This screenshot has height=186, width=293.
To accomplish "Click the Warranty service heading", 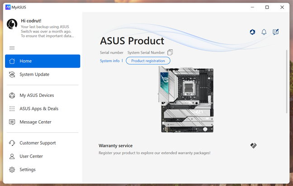I will 116,145.
